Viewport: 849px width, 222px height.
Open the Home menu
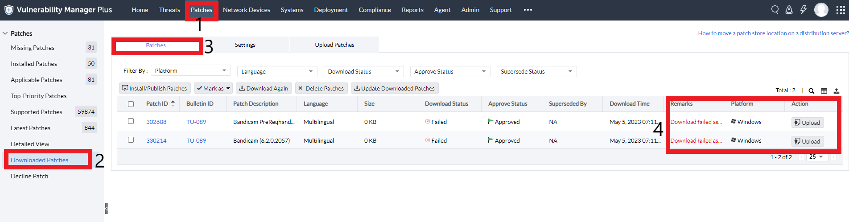point(140,10)
